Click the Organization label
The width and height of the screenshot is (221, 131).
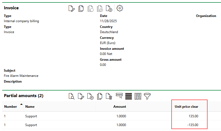[x=206, y=16]
